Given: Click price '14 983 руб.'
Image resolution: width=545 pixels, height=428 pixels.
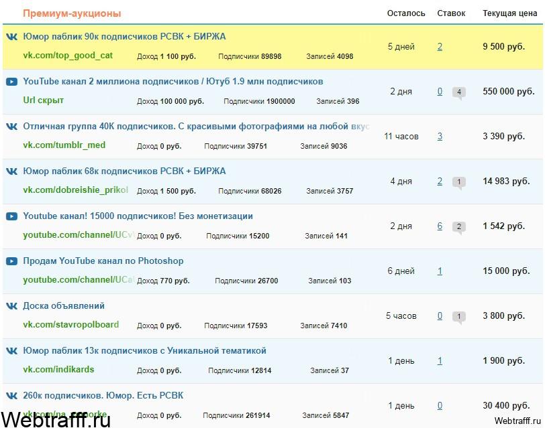Looking at the screenshot, I should pyautogui.click(x=506, y=181).
